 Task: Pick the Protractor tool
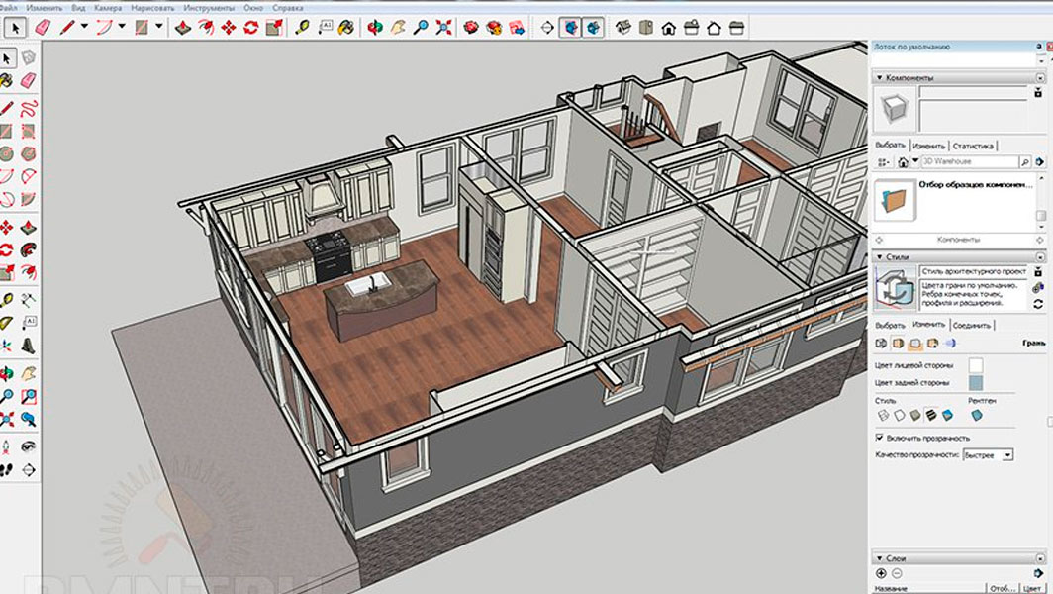(x=7, y=323)
